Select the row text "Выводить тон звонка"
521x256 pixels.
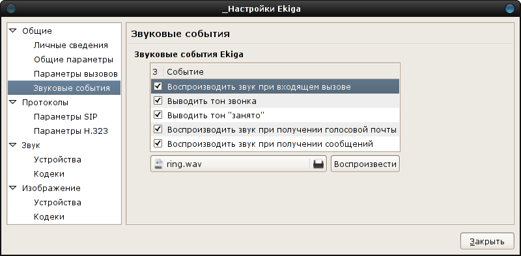tap(212, 101)
